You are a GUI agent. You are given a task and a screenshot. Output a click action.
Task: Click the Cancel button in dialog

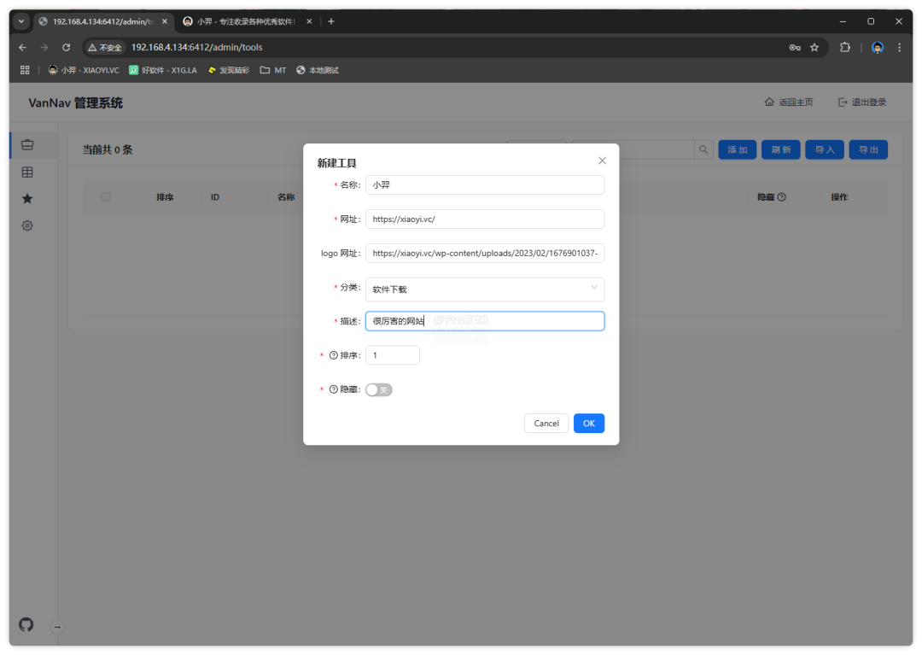[546, 424]
